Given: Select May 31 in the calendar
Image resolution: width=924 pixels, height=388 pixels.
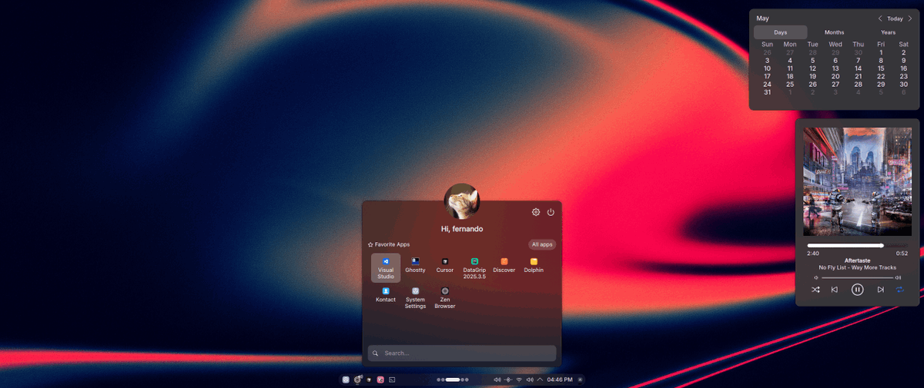Looking at the screenshot, I should click(x=767, y=92).
